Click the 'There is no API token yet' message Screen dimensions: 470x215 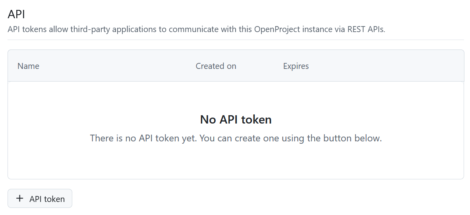(x=236, y=138)
